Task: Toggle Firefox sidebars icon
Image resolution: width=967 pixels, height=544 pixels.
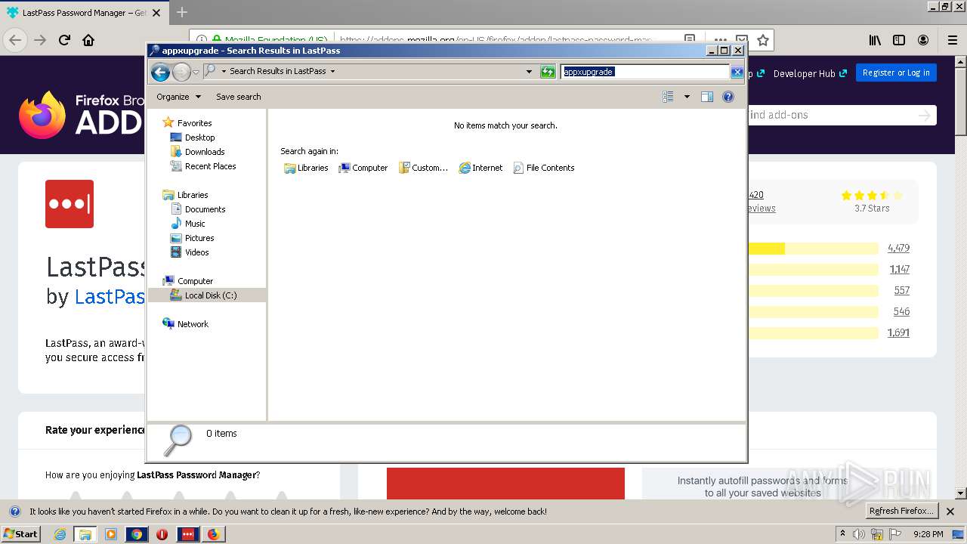Action: click(899, 40)
